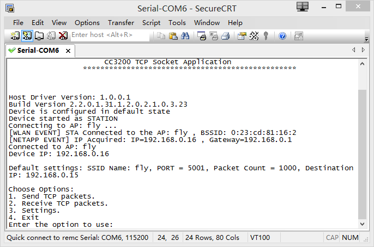Close the Serial-COM6 tab
The height and width of the screenshot is (247, 374).
click(68, 51)
